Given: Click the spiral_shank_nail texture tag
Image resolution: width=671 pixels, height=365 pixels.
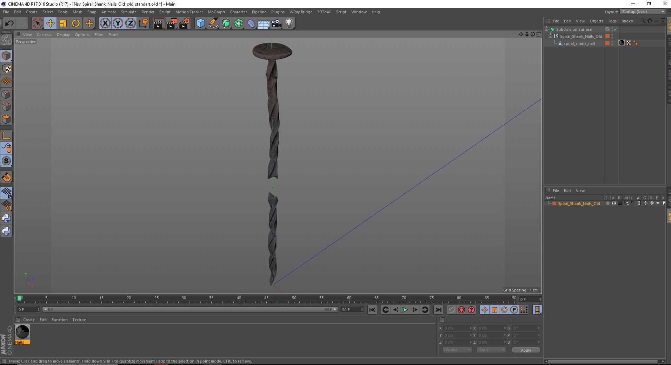Looking at the screenshot, I should [x=622, y=43].
